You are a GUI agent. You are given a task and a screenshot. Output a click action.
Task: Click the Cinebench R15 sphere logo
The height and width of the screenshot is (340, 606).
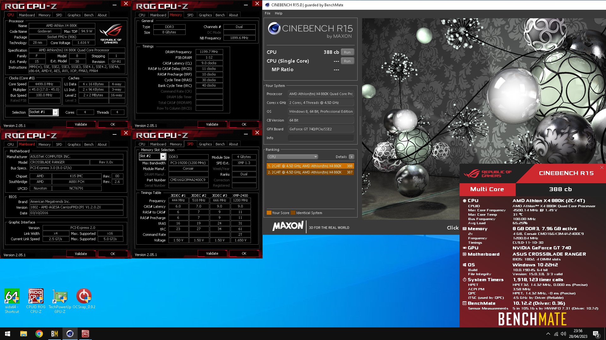(x=274, y=29)
